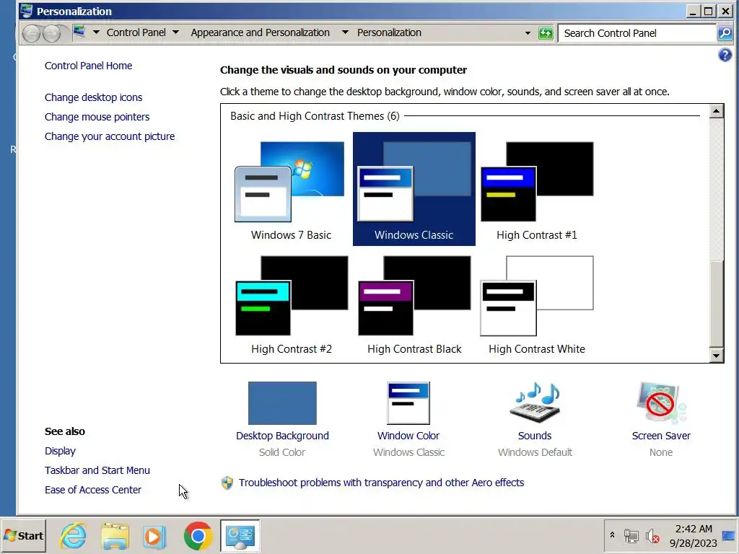The image size is (739, 554).
Task: Expand the dropdown arrow after Control Panel
Action: click(176, 32)
